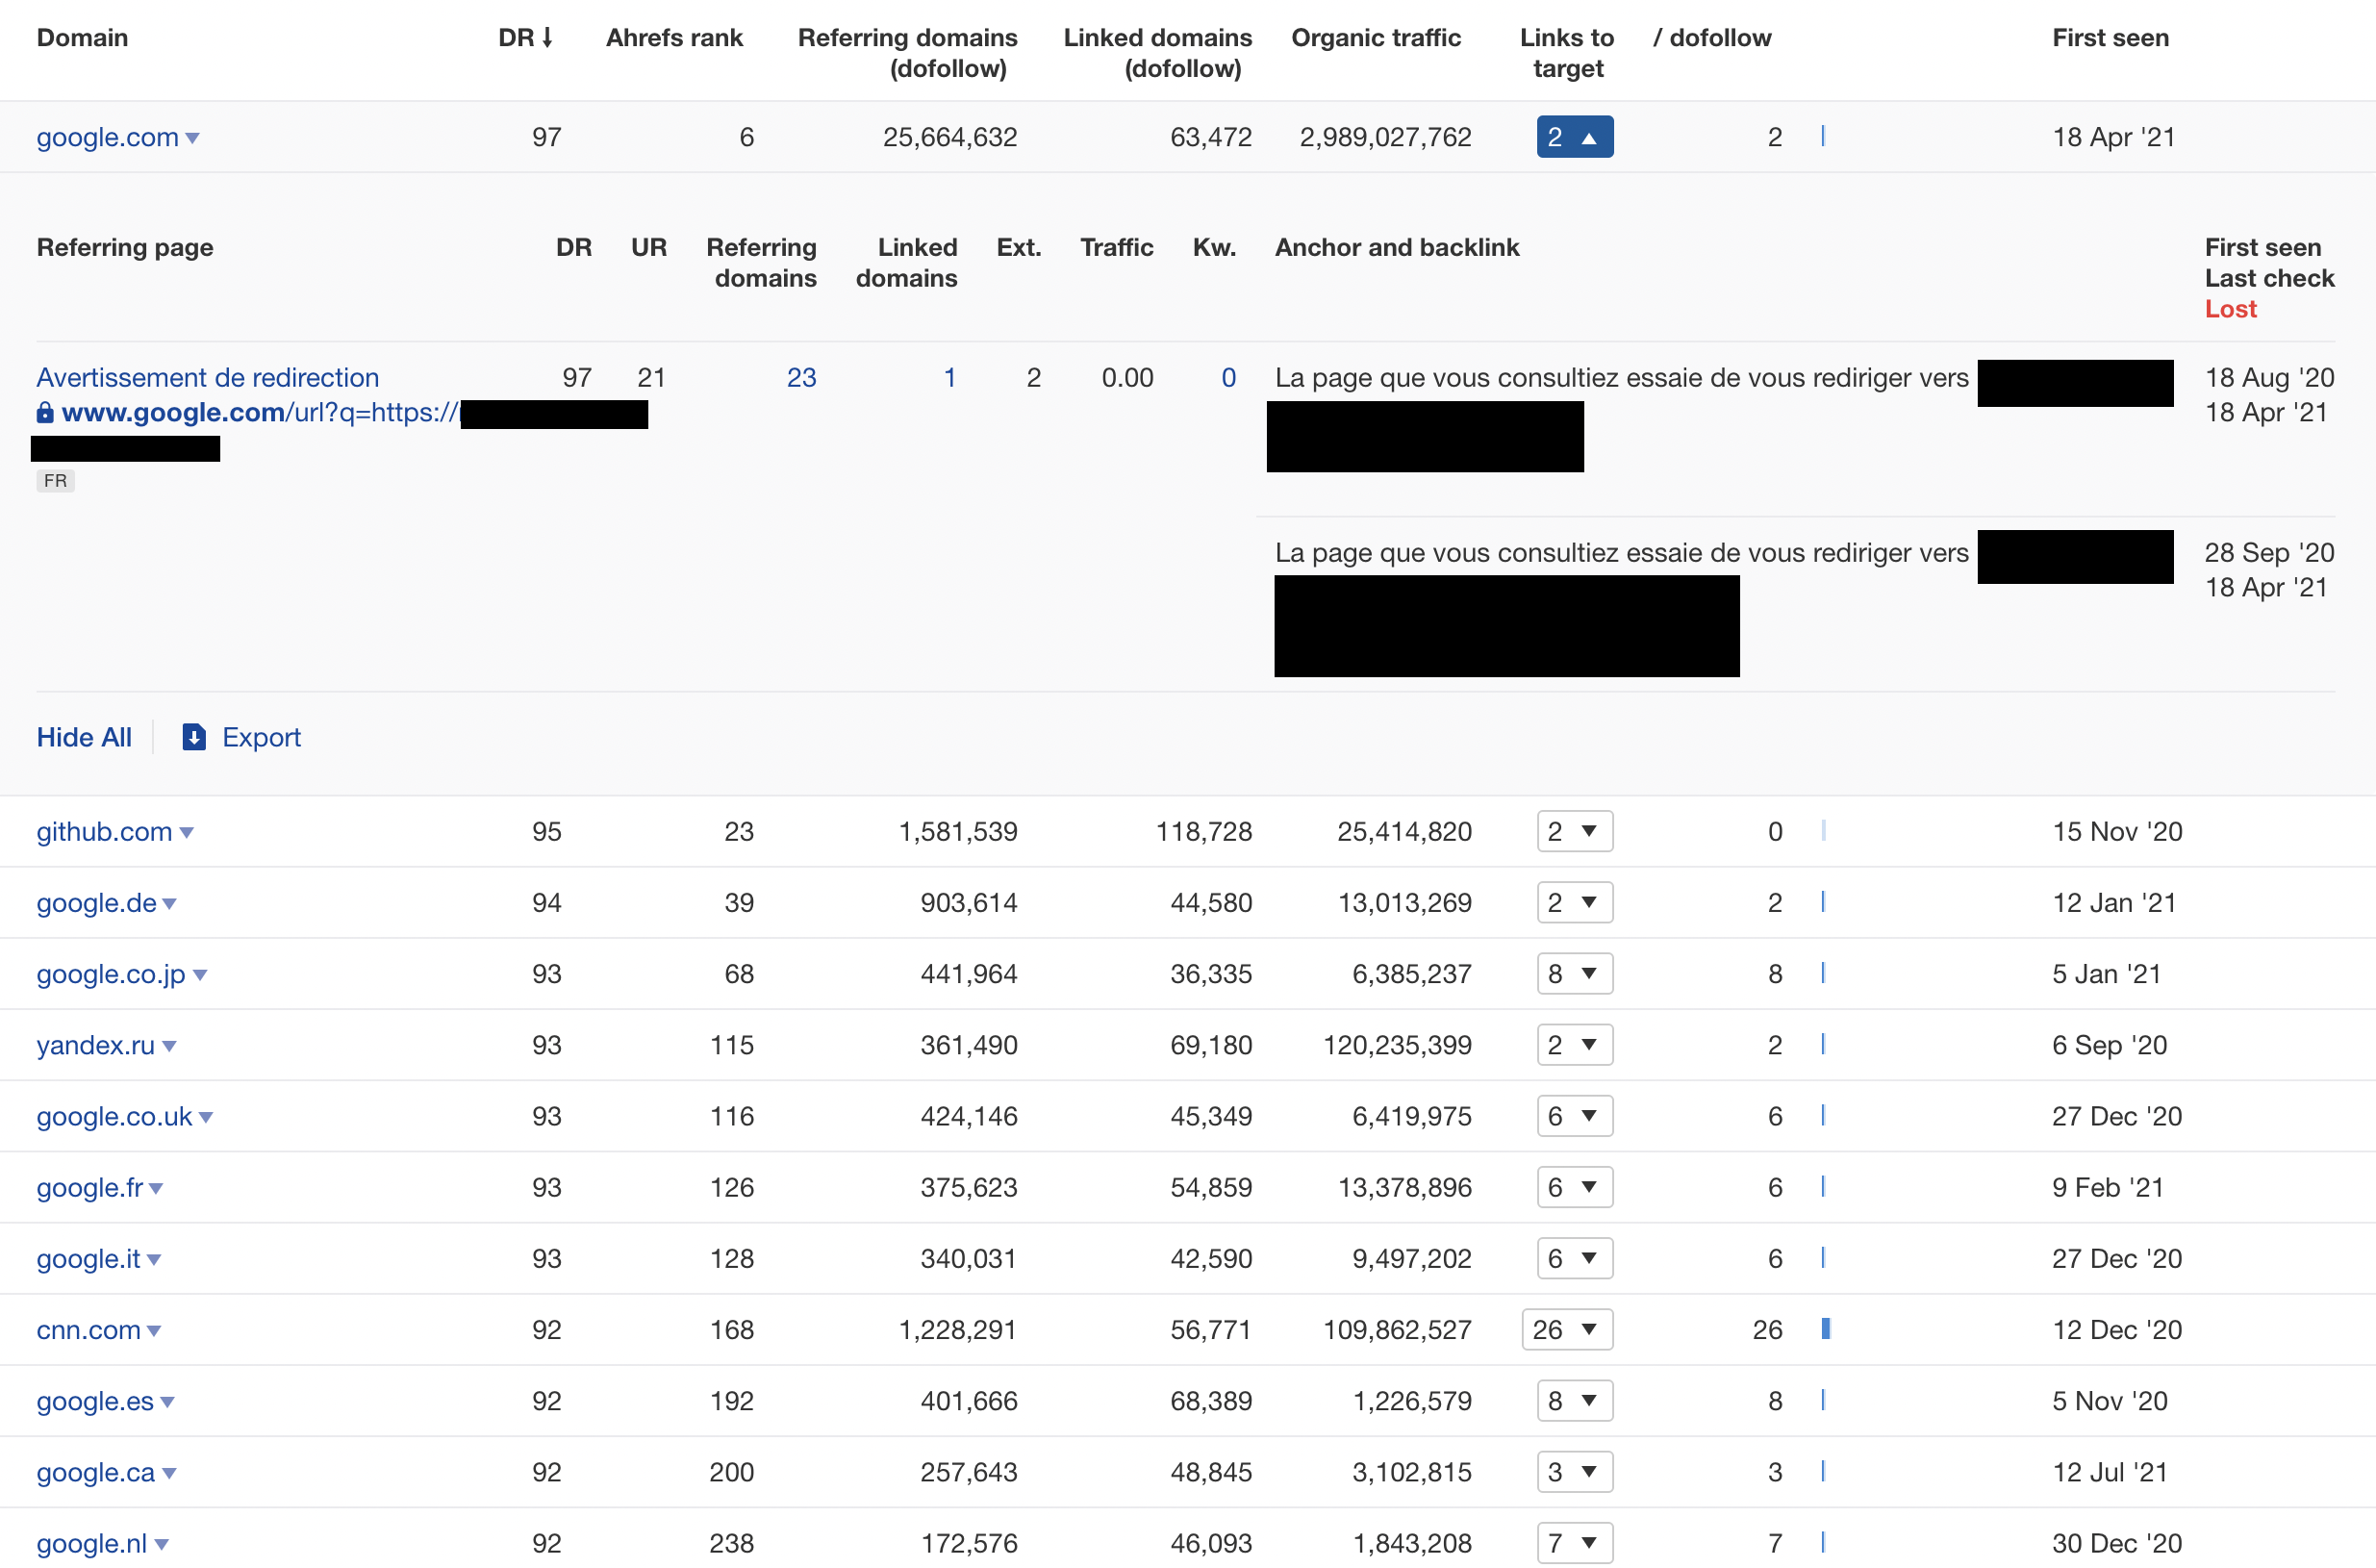
Task: Expand google.de links to target dropdown
Action: point(1574,902)
